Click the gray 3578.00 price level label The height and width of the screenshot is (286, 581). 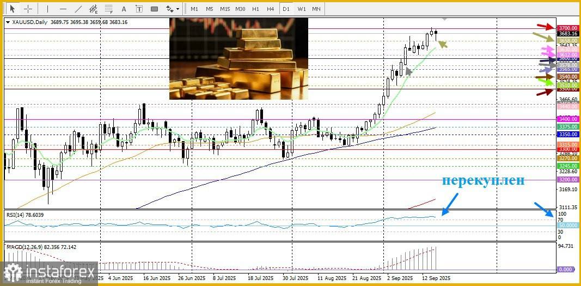[x=568, y=65]
